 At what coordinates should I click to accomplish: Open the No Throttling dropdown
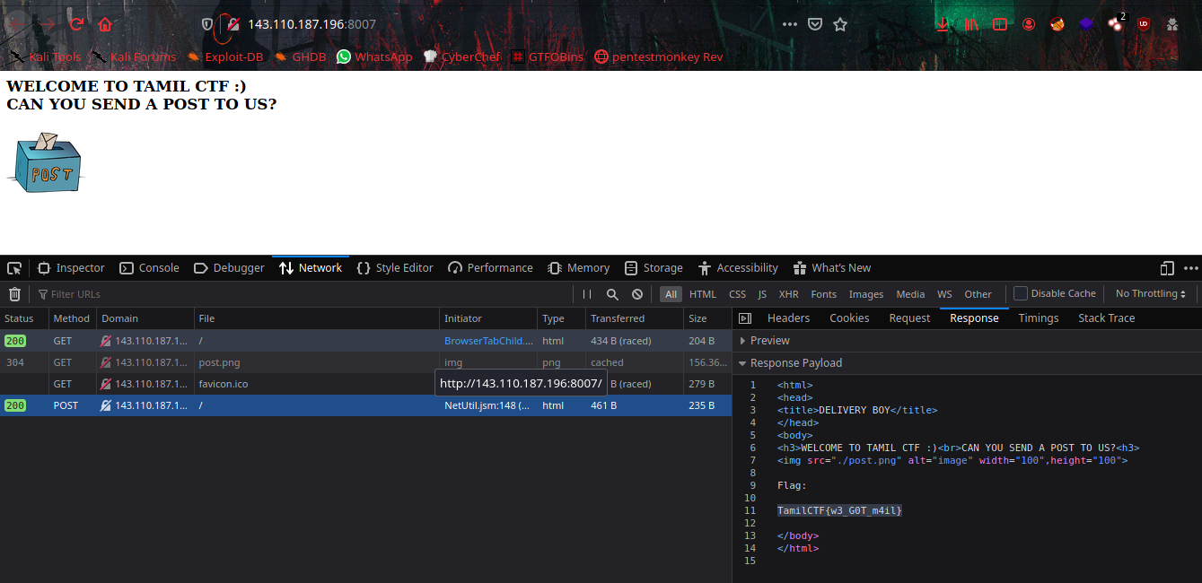[1150, 294]
